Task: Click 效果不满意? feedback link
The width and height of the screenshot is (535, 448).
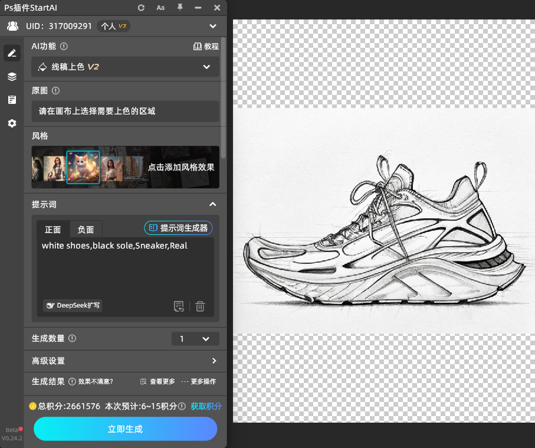Action: click(x=96, y=381)
